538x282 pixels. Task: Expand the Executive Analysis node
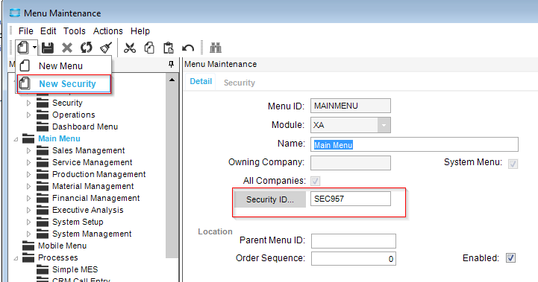(29, 210)
